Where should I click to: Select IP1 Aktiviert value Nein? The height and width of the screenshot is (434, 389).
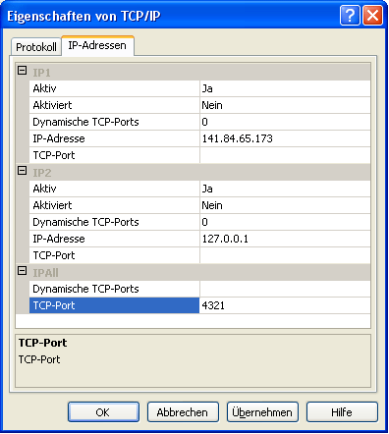[285, 105]
